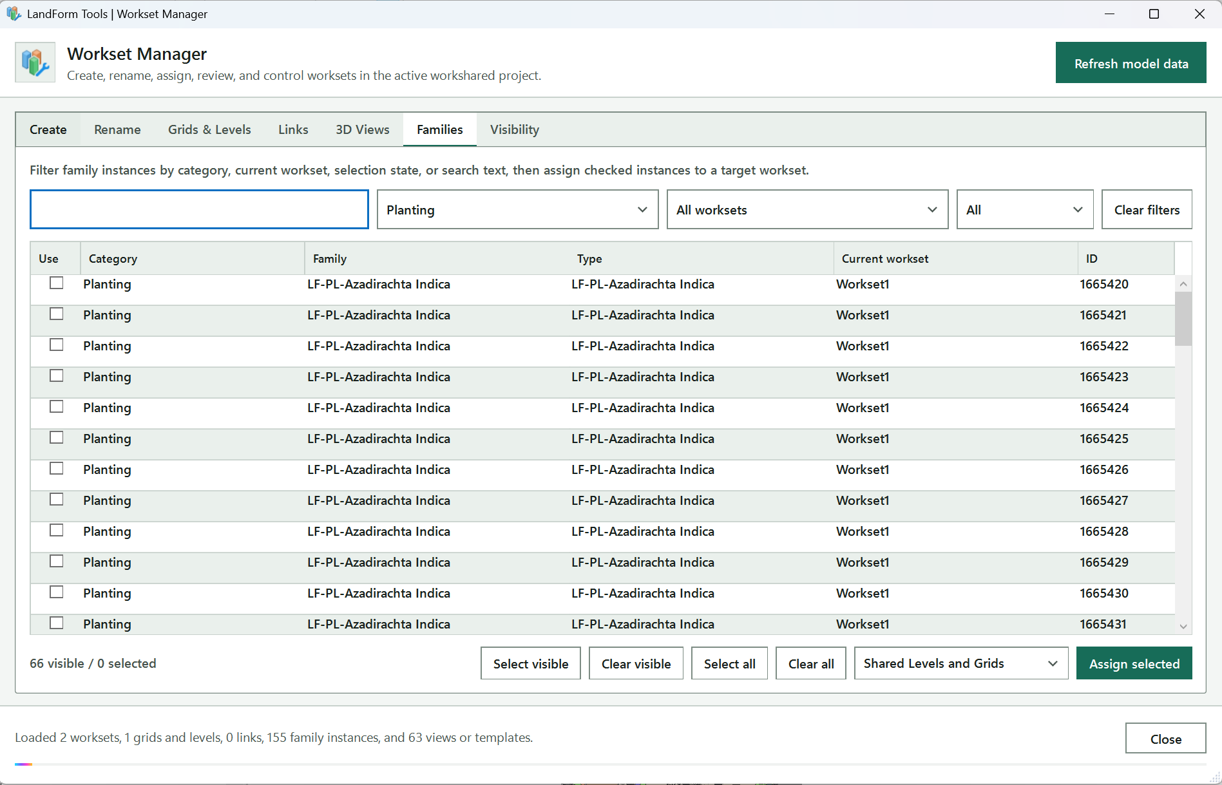Expand the All selection state dropdown

(1025, 209)
